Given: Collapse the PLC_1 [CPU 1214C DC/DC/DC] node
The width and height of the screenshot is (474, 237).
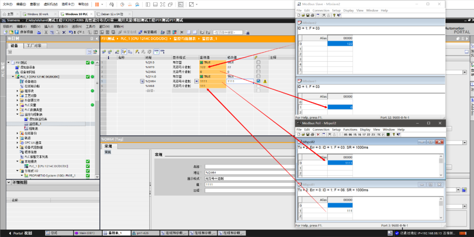Looking at the screenshot, I should point(13,77).
